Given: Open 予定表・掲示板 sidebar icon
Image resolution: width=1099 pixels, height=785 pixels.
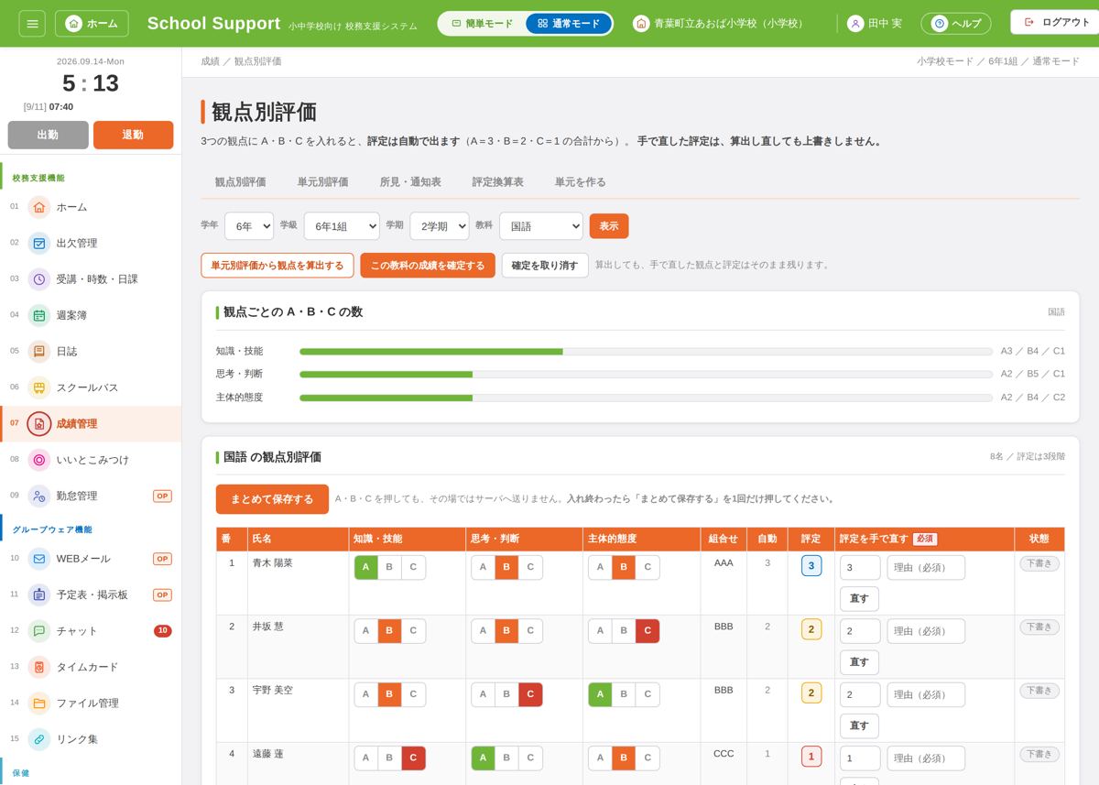Looking at the screenshot, I should coord(38,594).
